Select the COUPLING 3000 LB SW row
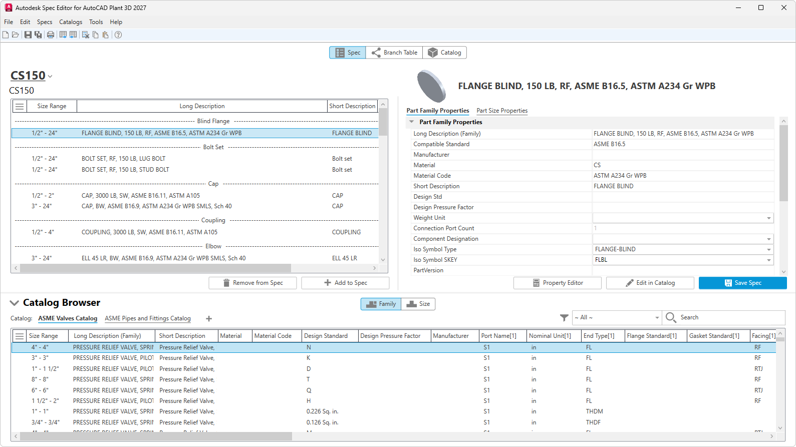The image size is (796, 447). [x=195, y=232]
